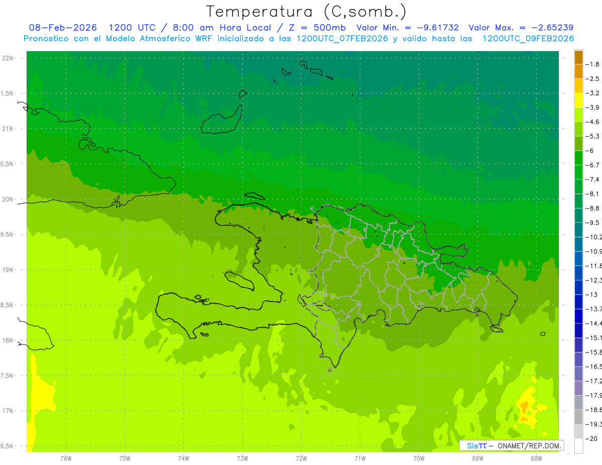The height and width of the screenshot is (465, 602).
Task: Click the 76W longitude axis label
Action: click(66, 458)
